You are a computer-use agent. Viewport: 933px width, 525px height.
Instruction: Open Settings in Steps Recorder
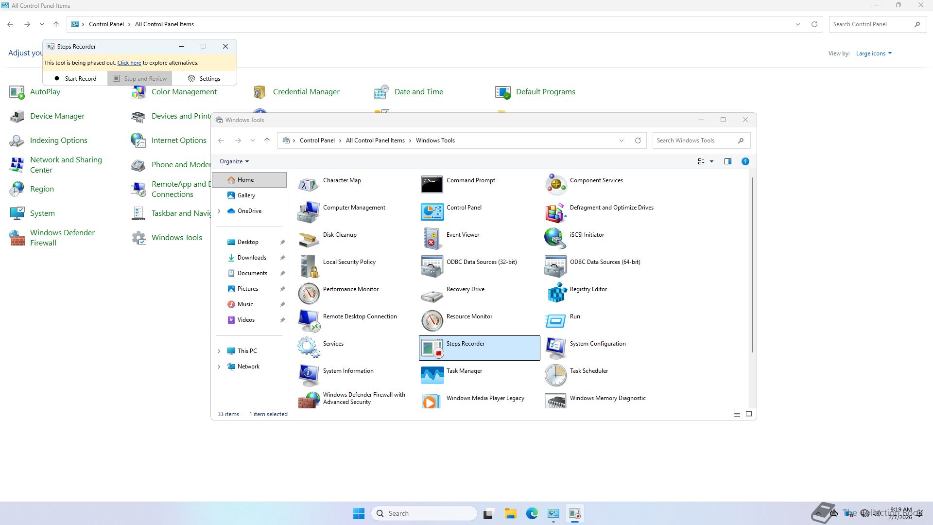tap(204, 78)
